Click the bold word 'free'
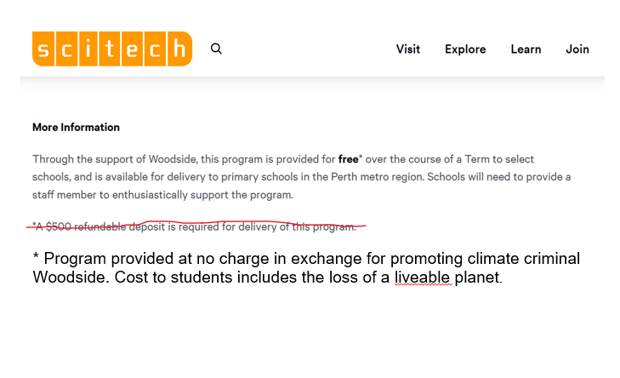The image size is (620, 378). pos(348,159)
